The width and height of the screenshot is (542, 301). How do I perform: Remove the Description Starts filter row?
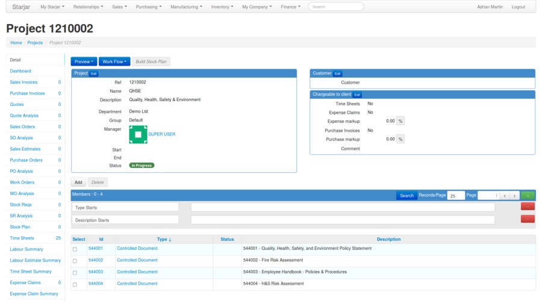pos(528,219)
